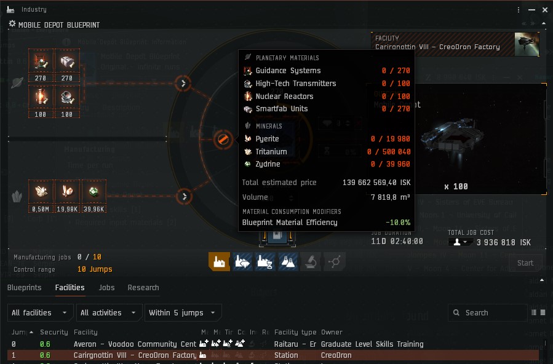Select the Averon Voodoo Community Cent facility row
This screenshot has width=553, height=364.
pyautogui.click(x=273, y=344)
